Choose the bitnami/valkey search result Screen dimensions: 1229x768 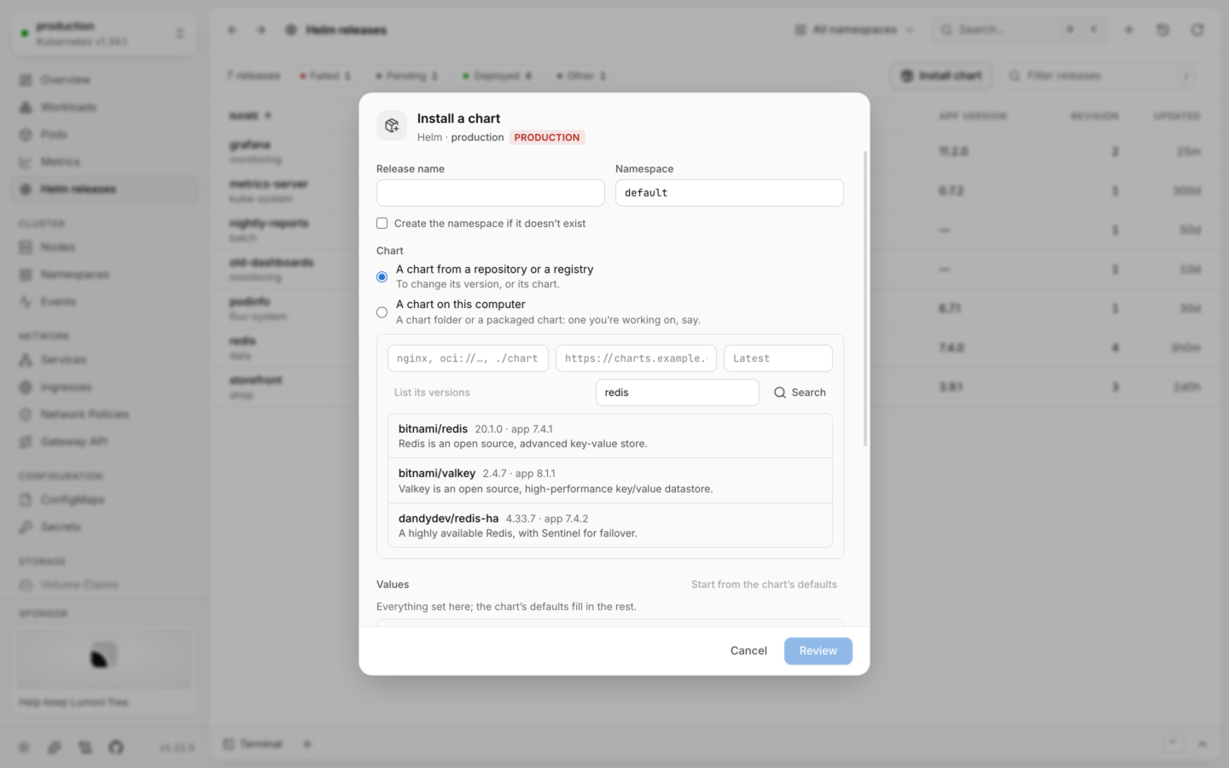(609, 480)
